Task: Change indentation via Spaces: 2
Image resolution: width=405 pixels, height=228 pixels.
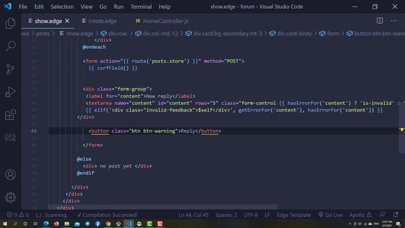Action: 226,215
